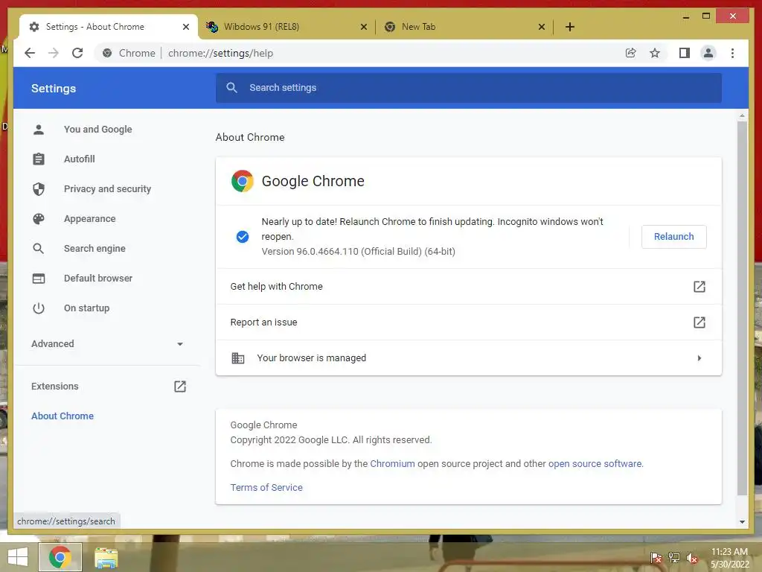
Task: Select About Chrome in the sidebar
Action: [63, 416]
